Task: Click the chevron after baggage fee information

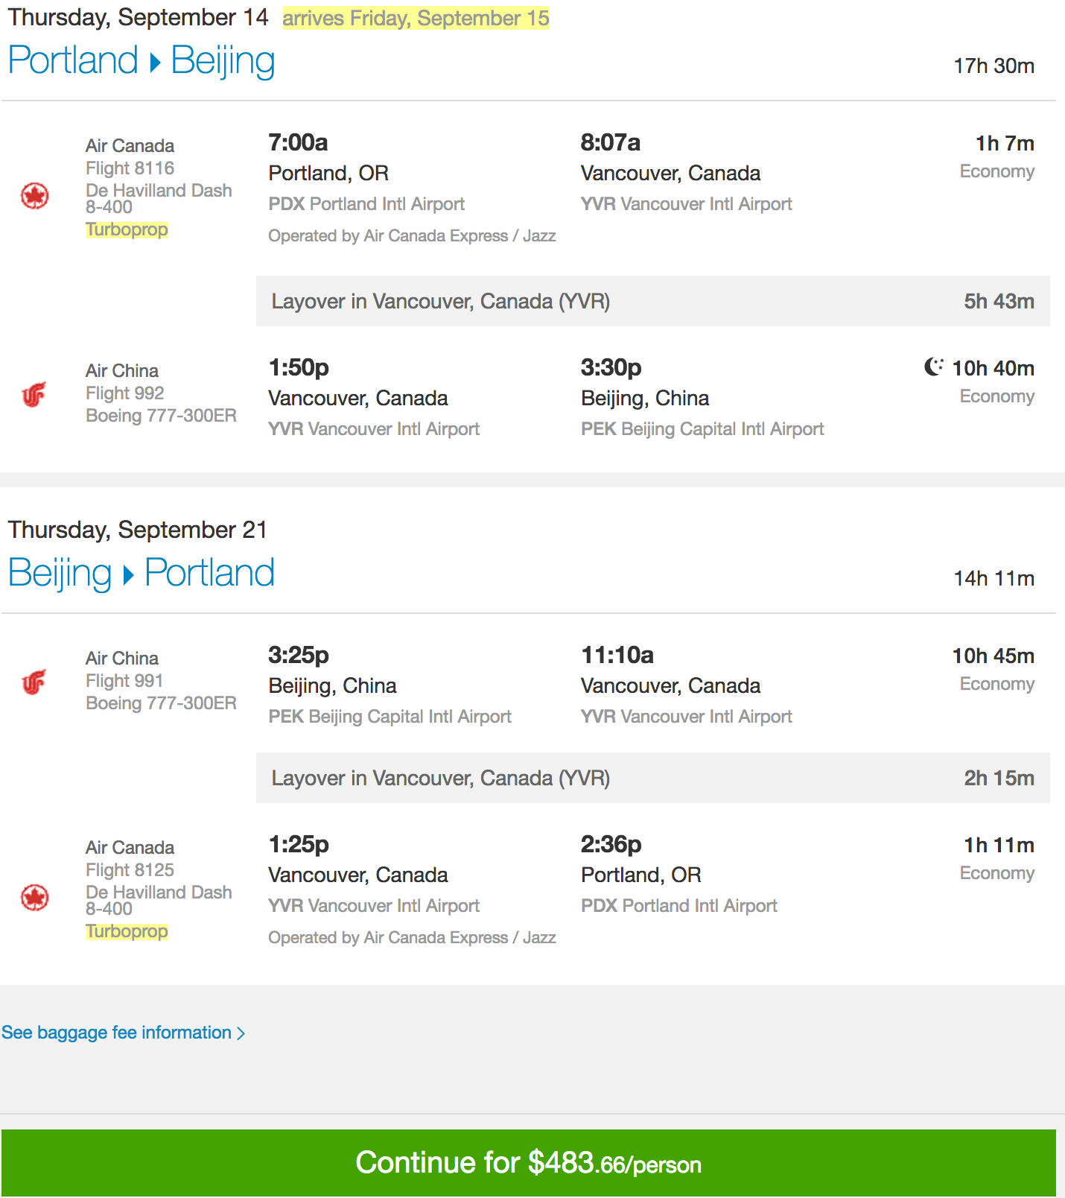Action: click(x=241, y=1033)
